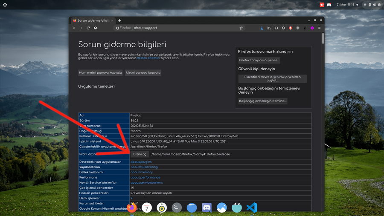This screenshot has width=384, height=216.
Task: Open the Firefox account icon
Action: [283, 28]
